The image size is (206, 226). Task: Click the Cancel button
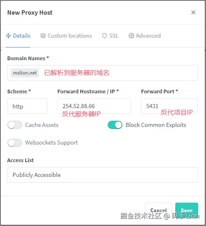[158, 210]
